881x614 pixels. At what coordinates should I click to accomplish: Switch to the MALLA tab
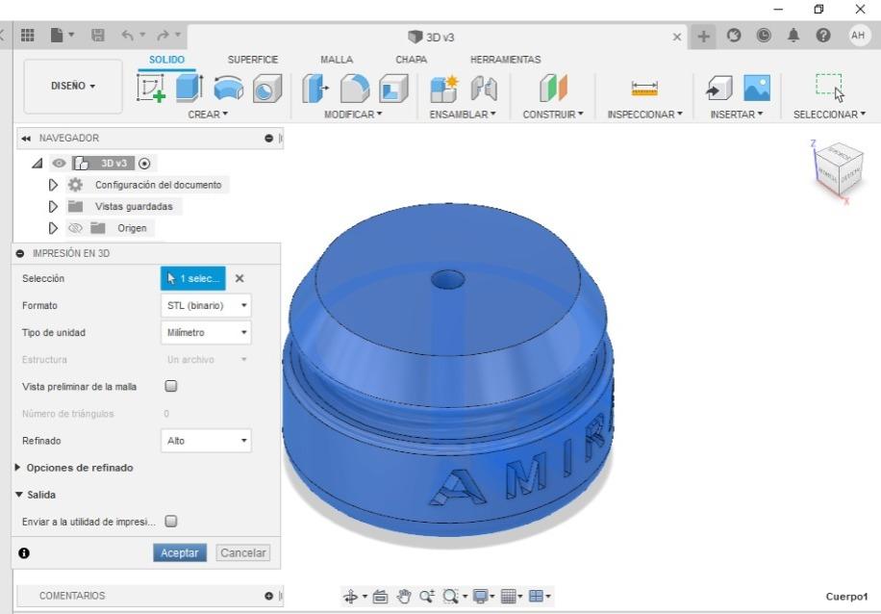tap(337, 60)
